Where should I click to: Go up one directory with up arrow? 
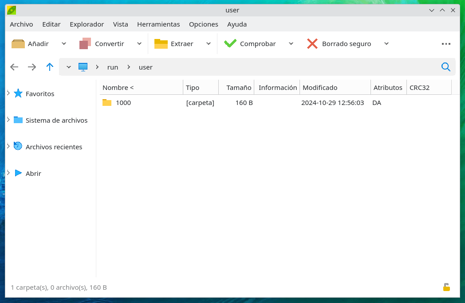click(50, 67)
